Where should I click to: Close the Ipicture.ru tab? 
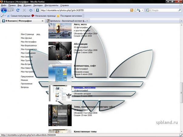coord(87,21)
